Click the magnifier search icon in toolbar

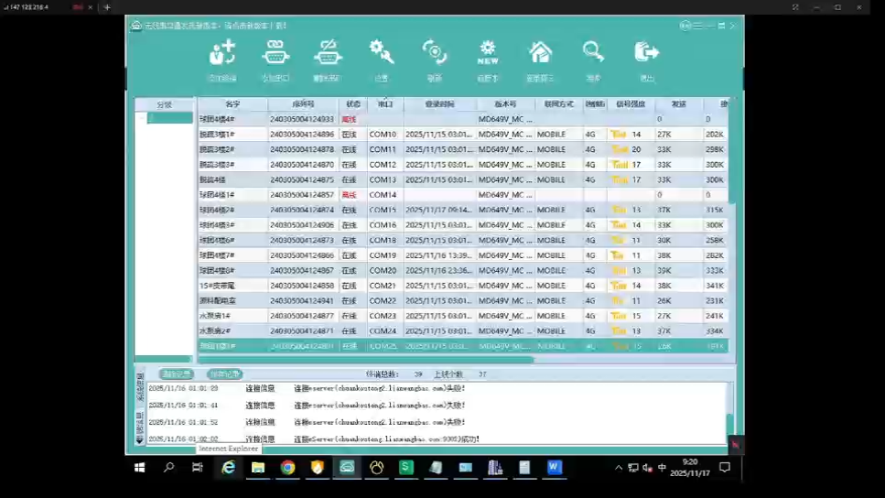coord(593,52)
